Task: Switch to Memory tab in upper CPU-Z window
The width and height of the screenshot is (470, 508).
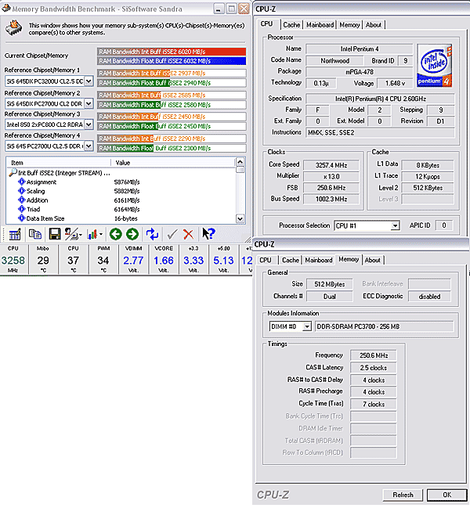Action: pos(349,25)
